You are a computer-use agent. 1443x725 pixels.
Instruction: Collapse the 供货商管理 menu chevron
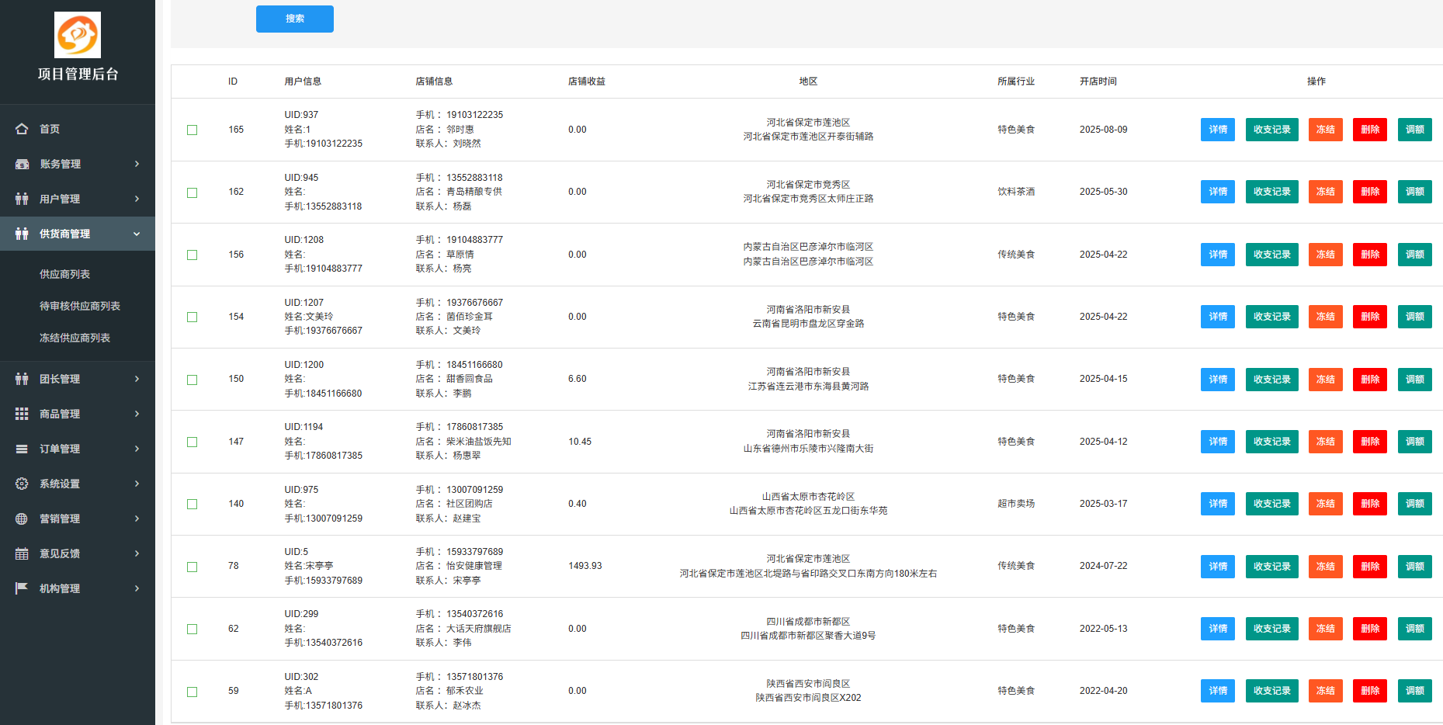(x=137, y=234)
